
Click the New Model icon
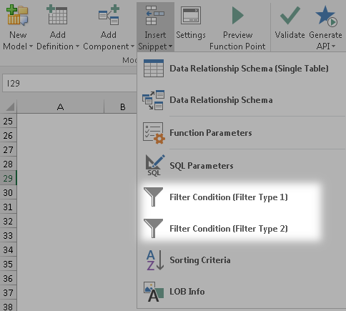(17, 15)
